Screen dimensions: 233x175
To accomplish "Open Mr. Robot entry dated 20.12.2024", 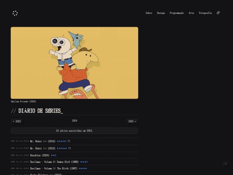I will [x=43, y=141].
